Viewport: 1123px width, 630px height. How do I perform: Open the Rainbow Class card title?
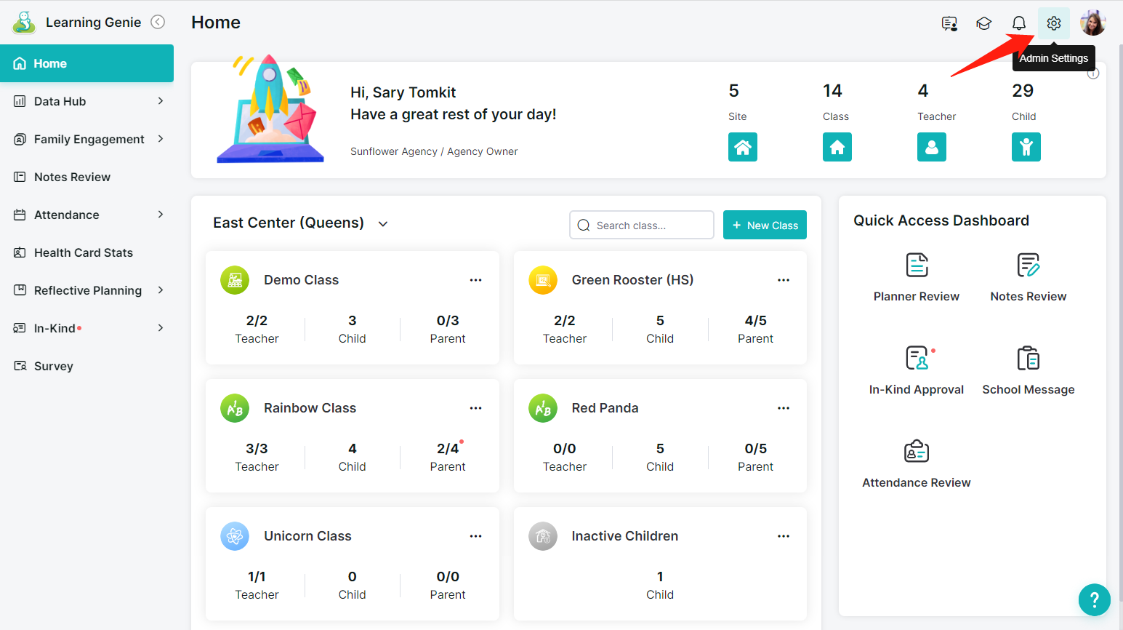(x=310, y=408)
